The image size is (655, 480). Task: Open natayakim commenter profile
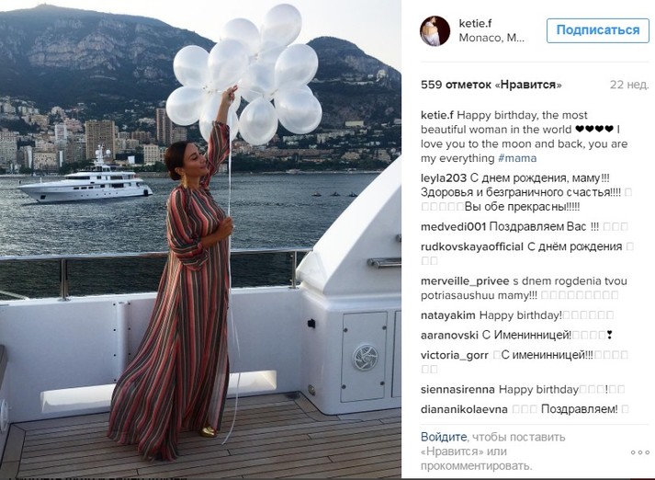[x=448, y=314]
